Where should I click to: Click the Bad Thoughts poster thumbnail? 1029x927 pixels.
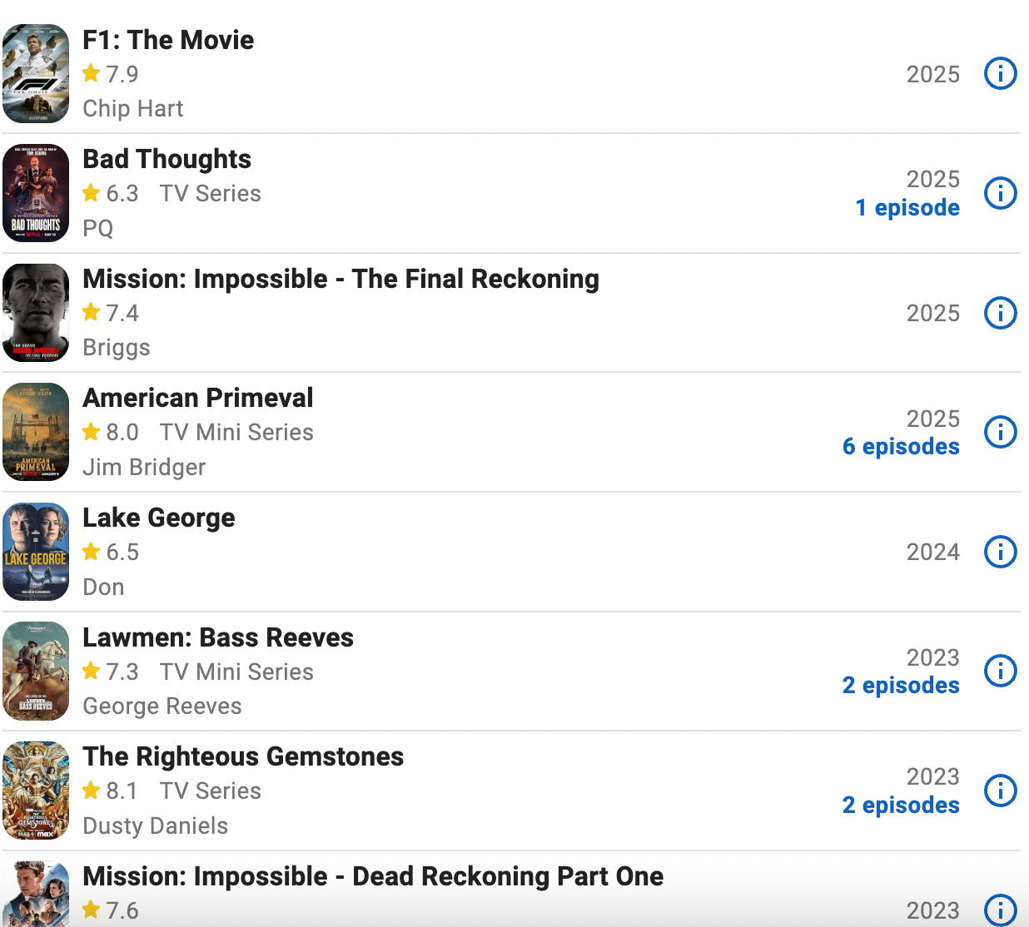[x=36, y=193]
